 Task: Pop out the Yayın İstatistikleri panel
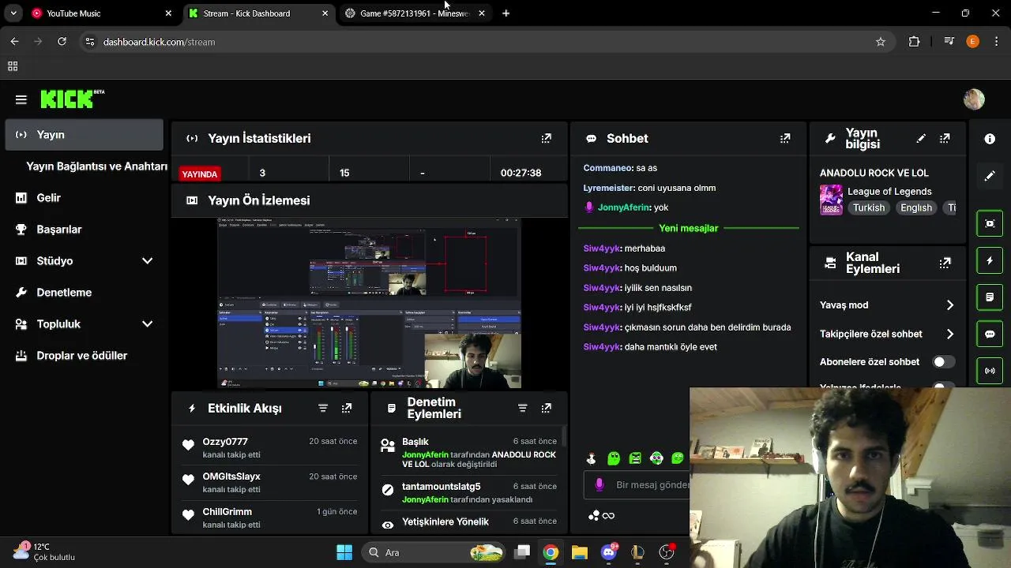click(x=546, y=138)
